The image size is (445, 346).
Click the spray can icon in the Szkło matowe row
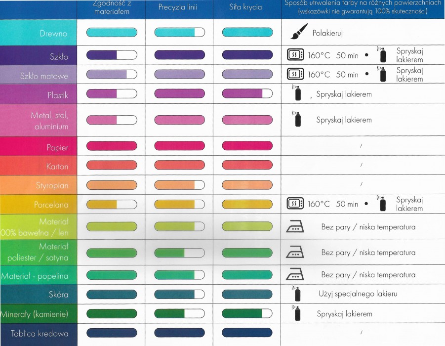coord(382,74)
